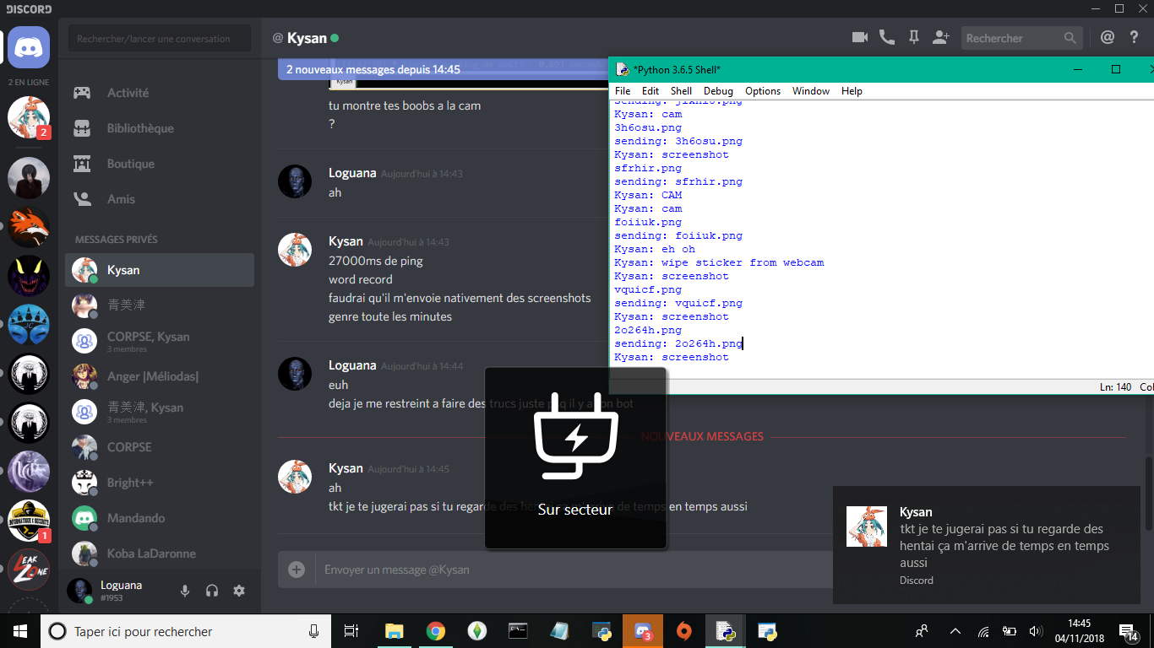Start a voice call with Kysan
Screen dimensions: 1154x648
[x=887, y=37]
